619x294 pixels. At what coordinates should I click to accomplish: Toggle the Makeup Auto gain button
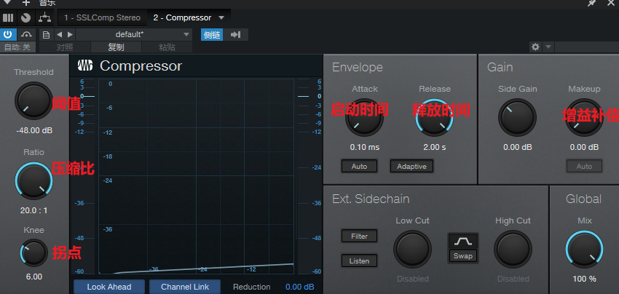pyautogui.click(x=584, y=166)
